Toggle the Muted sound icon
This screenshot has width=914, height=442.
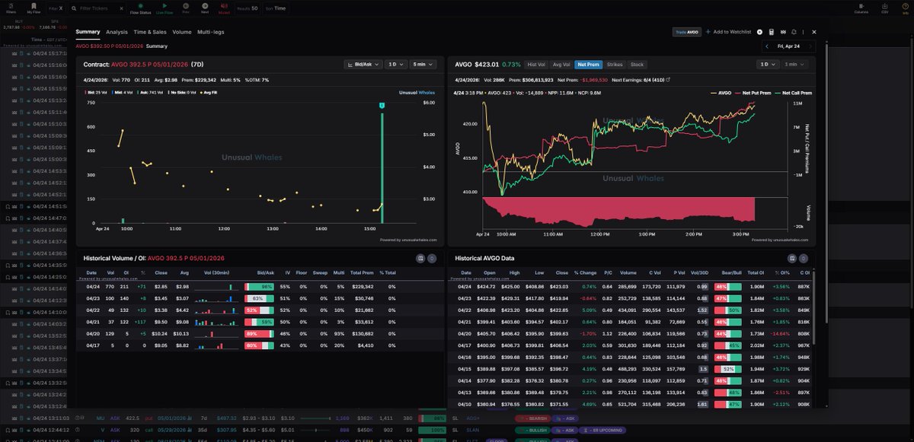point(224,8)
